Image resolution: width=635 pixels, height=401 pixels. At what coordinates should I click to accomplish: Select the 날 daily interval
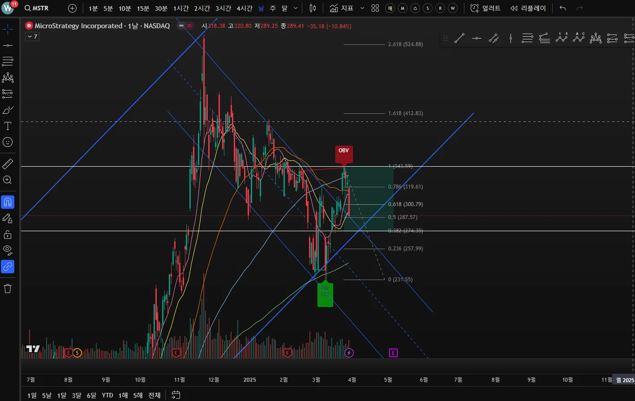(x=261, y=9)
